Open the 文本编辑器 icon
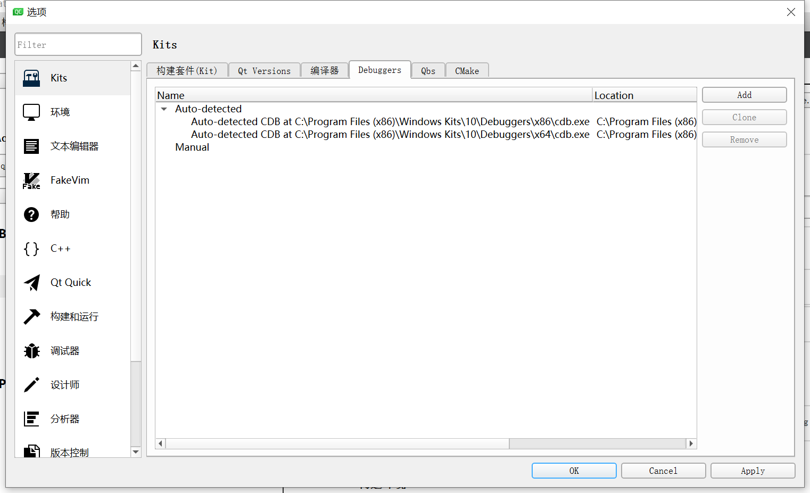The image size is (810, 493). tap(31, 146)
